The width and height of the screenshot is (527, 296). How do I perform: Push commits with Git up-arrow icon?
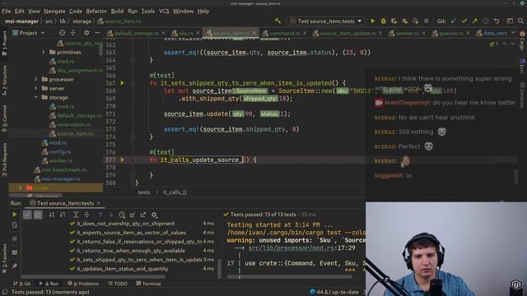[475, 21]
